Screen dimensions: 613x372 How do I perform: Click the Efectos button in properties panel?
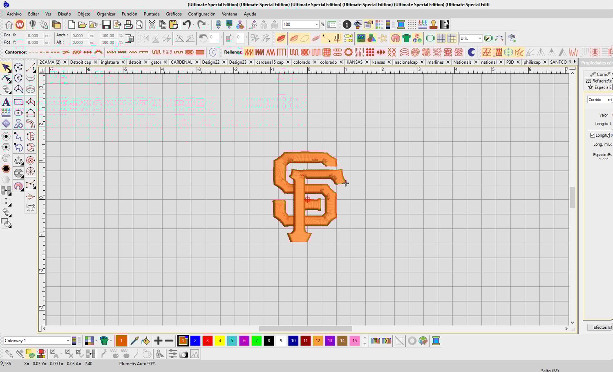[600, 327]
